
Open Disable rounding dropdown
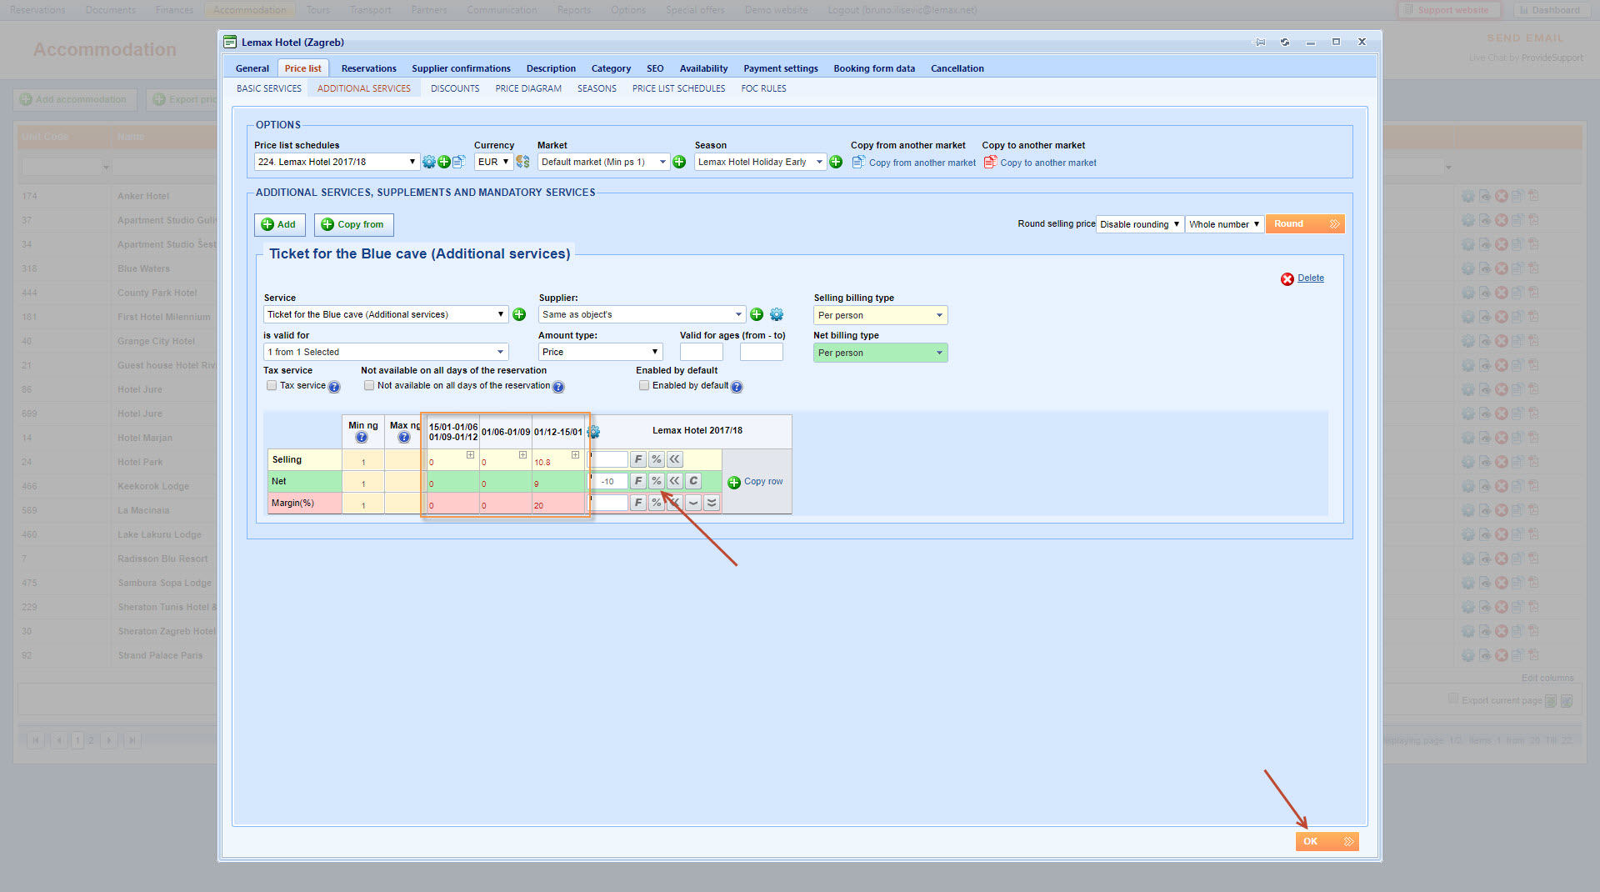[1139, 224]
